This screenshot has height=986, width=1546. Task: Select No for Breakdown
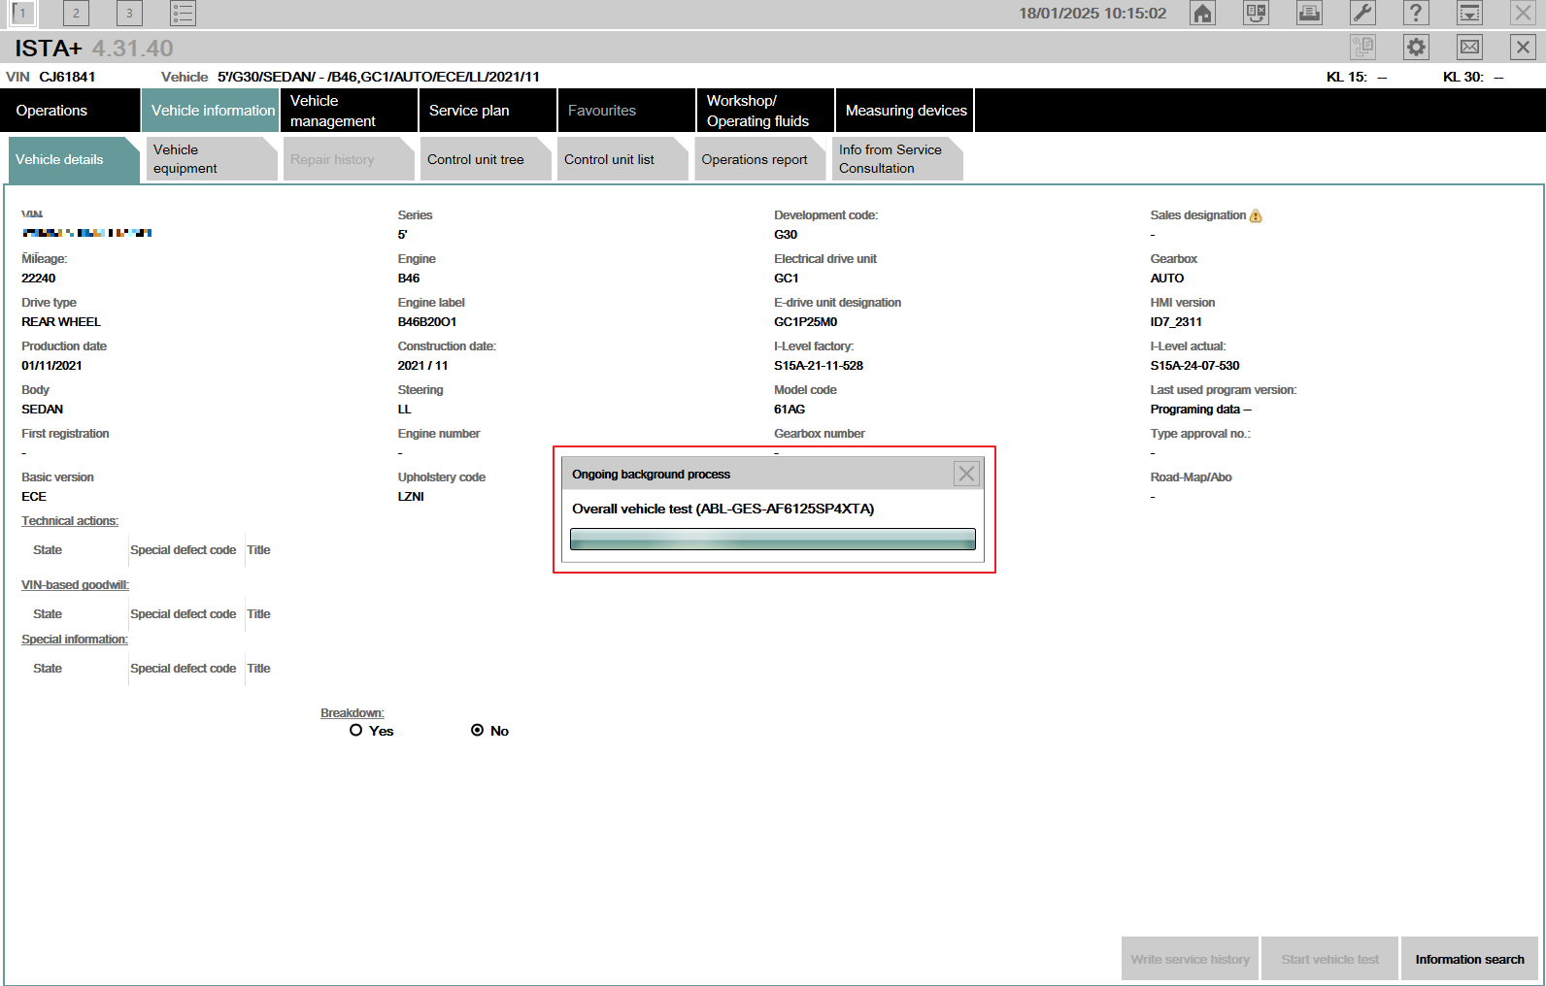click(477, 731)
